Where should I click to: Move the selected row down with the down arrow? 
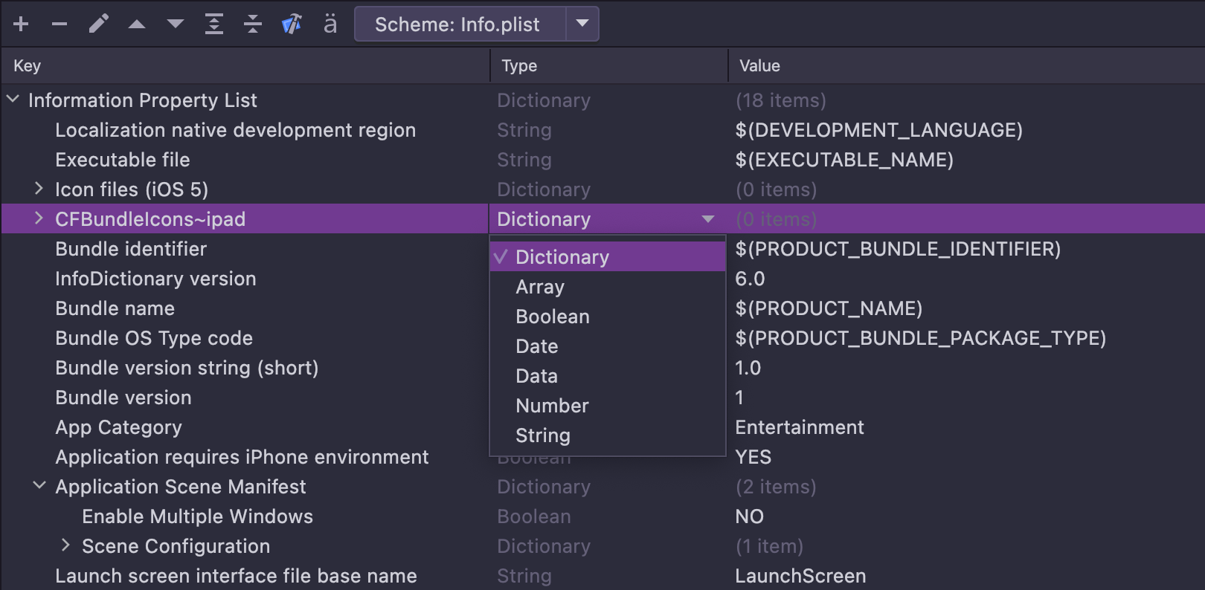[x=176, y=25]
